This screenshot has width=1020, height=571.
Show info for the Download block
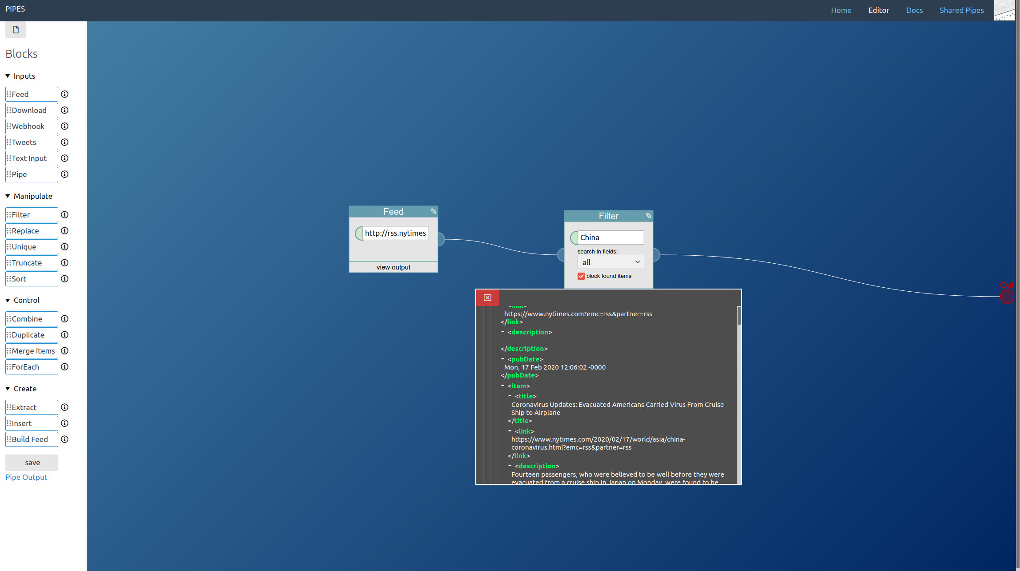click(64, 110)
